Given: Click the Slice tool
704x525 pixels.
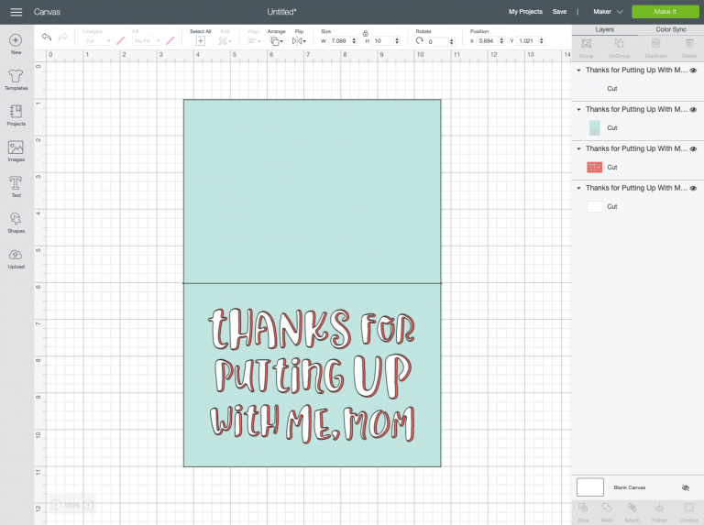Looking at the screenshot, I should pos(583,512).
